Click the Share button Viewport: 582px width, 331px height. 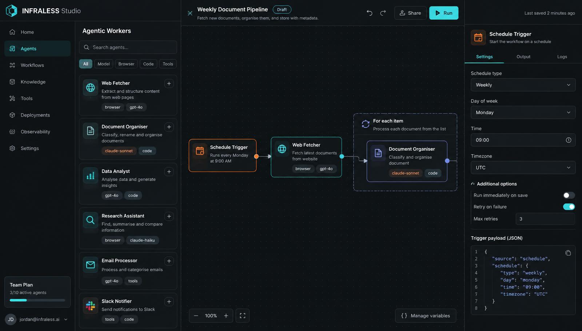click(410, 13)
